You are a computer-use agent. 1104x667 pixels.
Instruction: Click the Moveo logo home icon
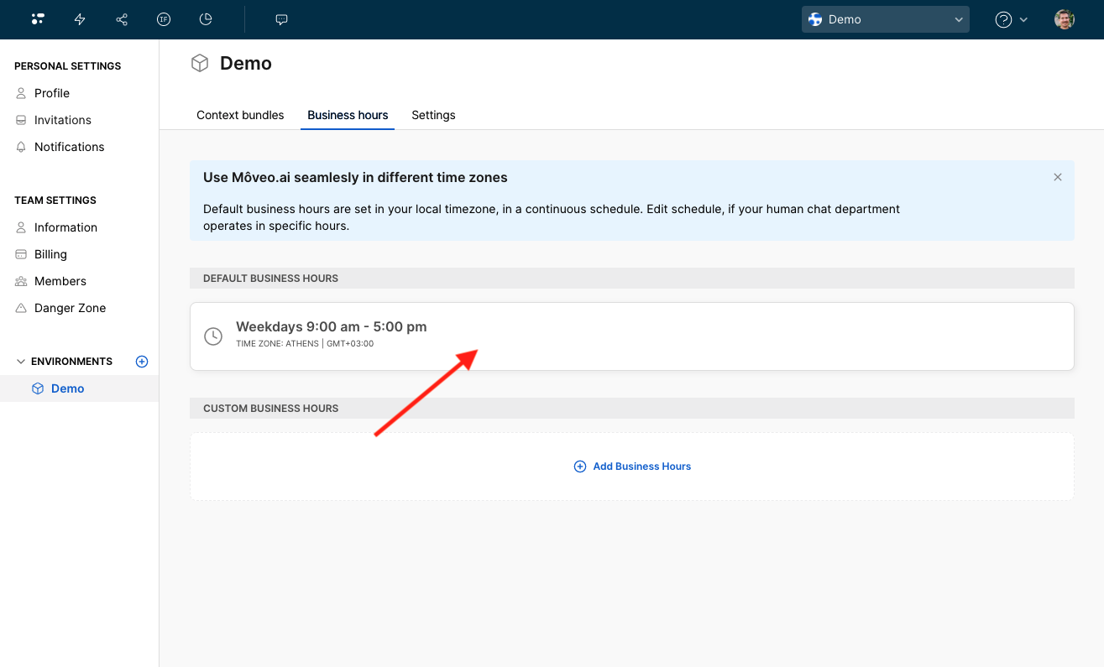pyautogui.click(x=38, y=19)
